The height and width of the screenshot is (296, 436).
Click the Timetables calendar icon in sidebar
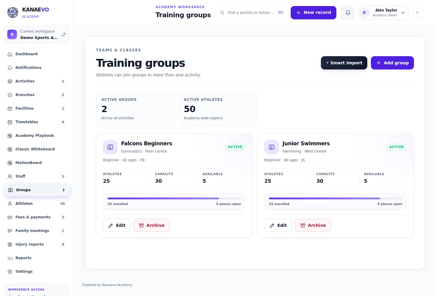(10, 122)
